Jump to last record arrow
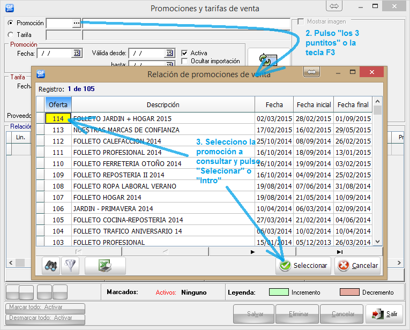The height and width of the screenshot is (330, 410). click(x=339, y=252)
